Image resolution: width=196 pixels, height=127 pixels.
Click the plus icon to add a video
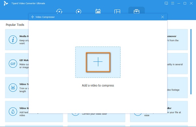98,62
